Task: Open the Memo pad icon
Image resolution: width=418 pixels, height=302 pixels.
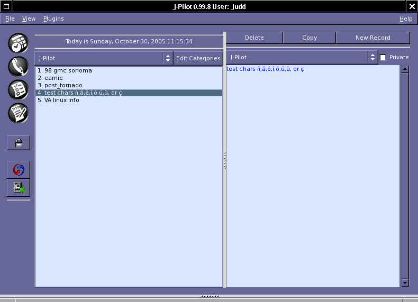Action: (18, 113)
